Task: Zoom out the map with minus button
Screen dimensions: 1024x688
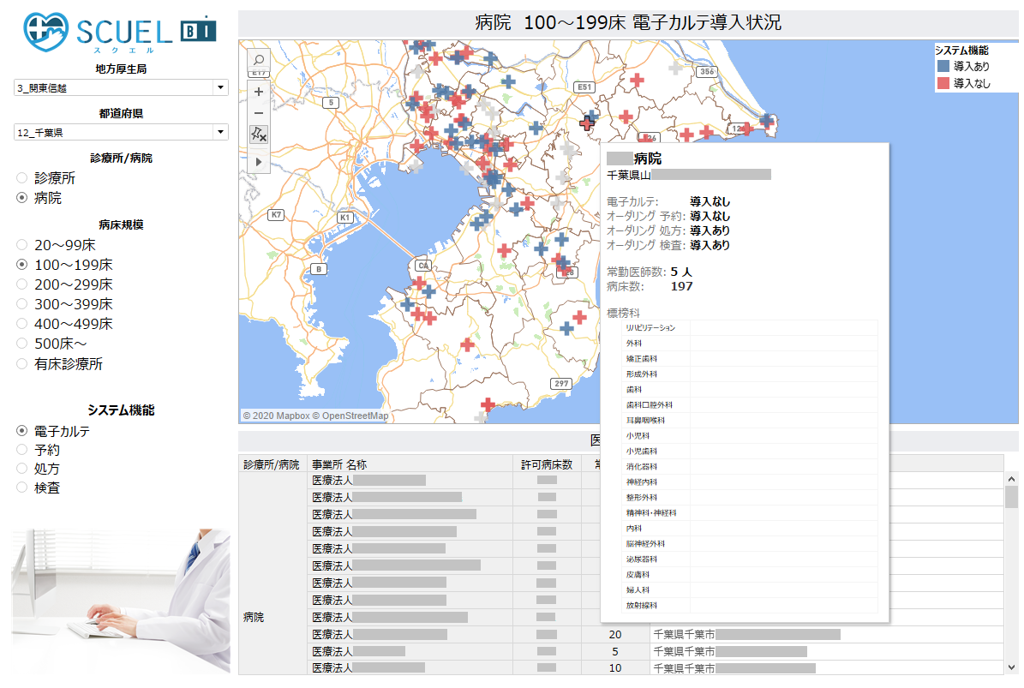Action: point(258,113)
